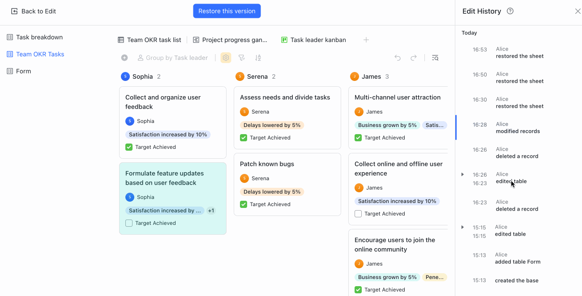582x296 pixels.
Task: Click the add record plus icon
Action: 124,58
